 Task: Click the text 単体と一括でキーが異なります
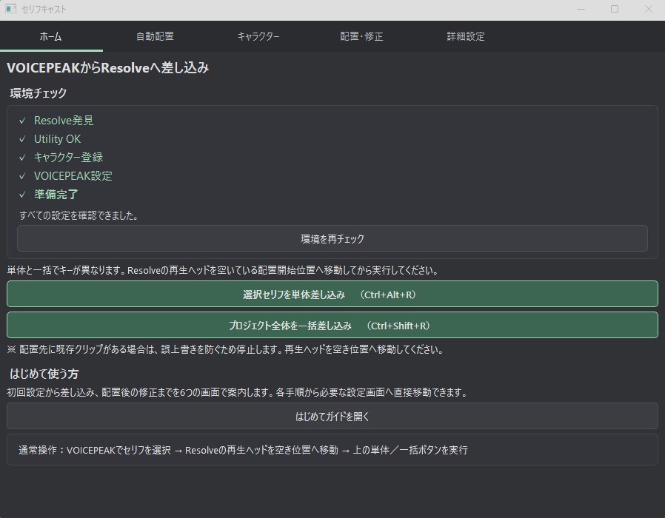pyautogui.click(x=66, y=270)
